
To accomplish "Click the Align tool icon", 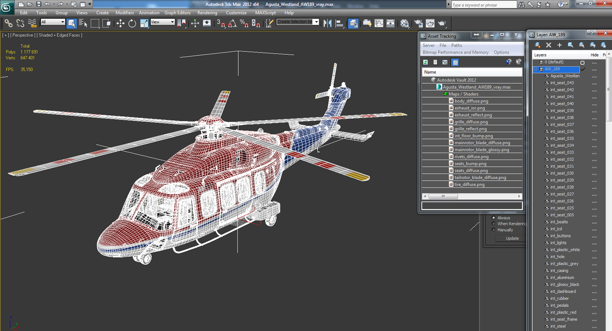I will (340, 23).
